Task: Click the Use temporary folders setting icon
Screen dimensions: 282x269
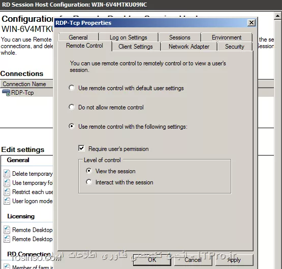Action: click(7, 182)
